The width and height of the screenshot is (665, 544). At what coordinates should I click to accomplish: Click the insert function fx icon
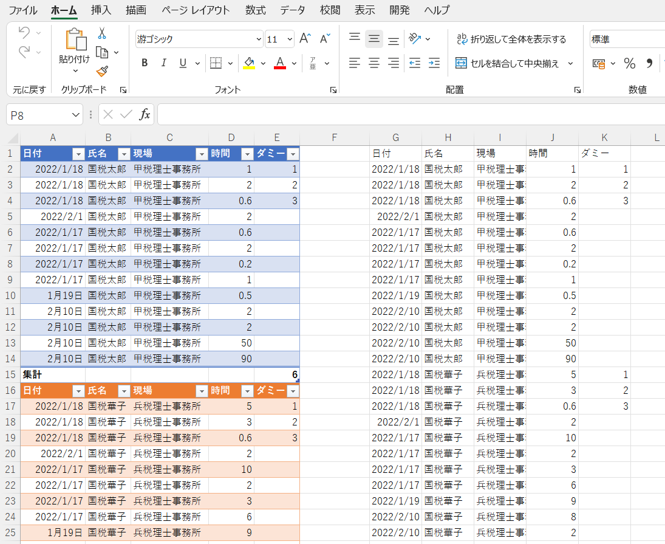(145, 114)
